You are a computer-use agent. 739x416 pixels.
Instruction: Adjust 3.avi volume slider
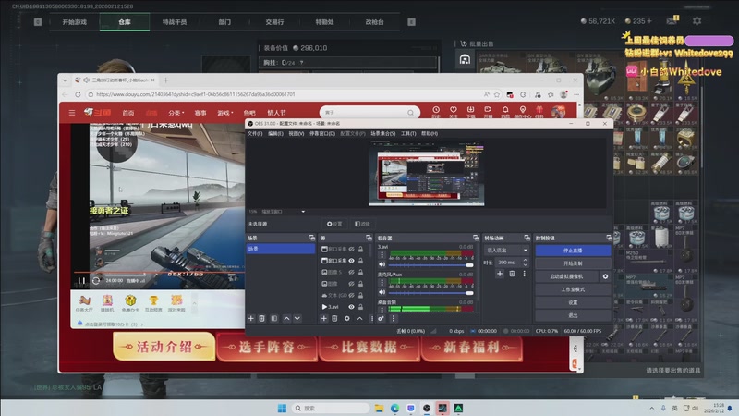[430, 265]
